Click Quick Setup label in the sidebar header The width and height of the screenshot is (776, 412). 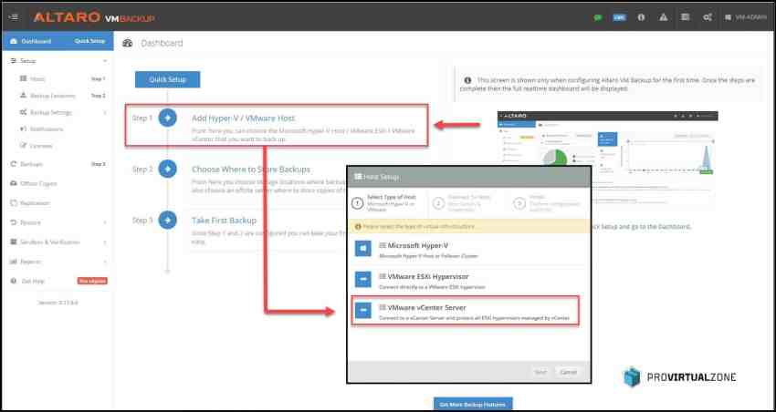(x=89, y=41)
